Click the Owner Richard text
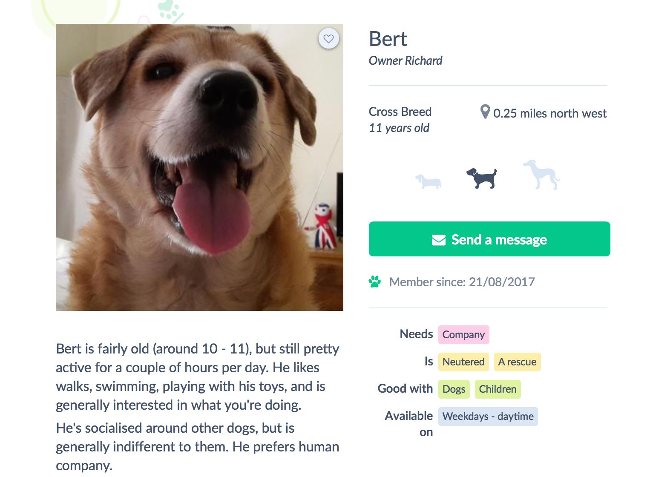Image resolution: width=650 pixels, height=477 pixels. click(406, 61)
